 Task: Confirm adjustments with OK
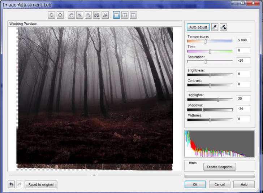click(195, 184)
